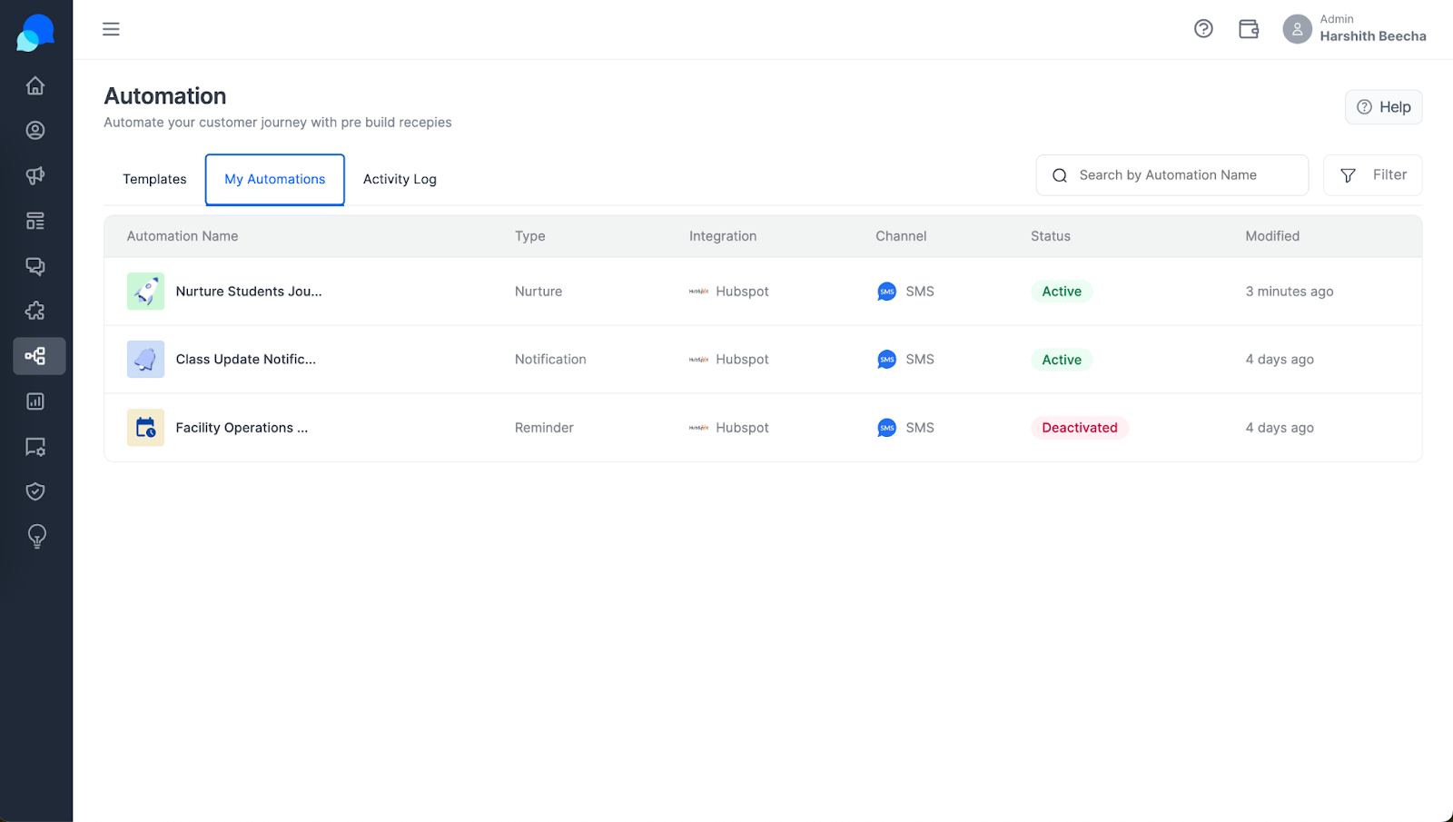Click the Status column header
This screenshot has height=822, width=1453.
click(x=1051, y=236)
